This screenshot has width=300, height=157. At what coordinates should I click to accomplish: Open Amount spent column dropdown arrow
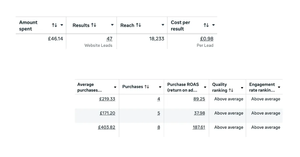coord(62,25)
